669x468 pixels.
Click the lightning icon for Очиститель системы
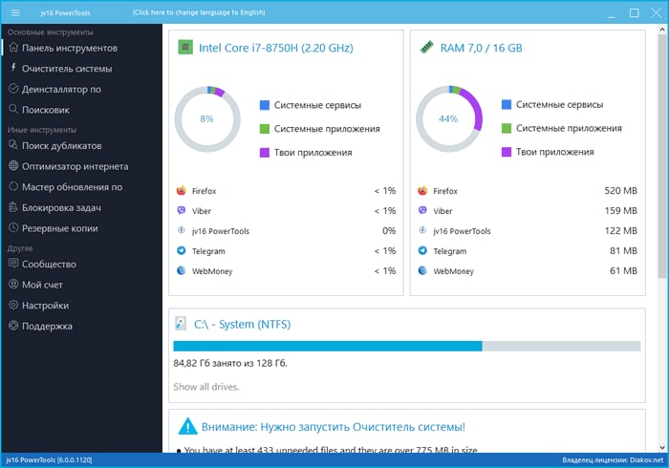point(13,68)
